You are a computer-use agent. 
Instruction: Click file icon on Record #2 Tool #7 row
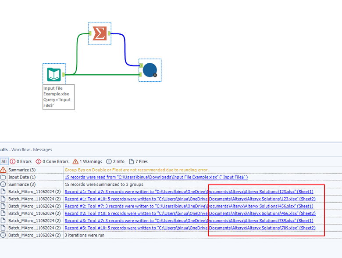(x=3, y=206)
